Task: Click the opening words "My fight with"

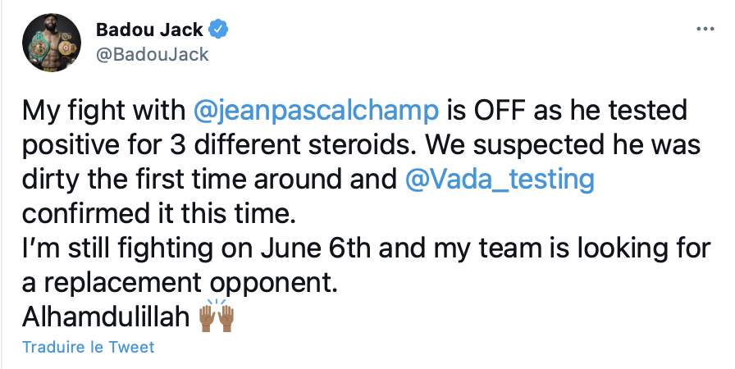Action: pos(103,111)
